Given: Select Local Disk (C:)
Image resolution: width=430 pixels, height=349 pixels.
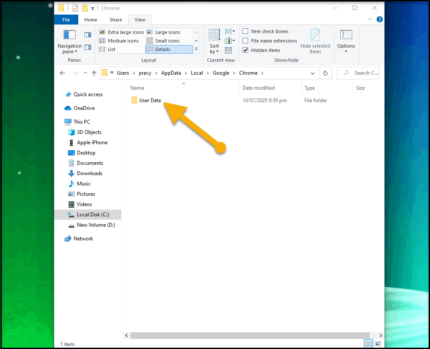Looking at the screenshot, I should 88,215.
